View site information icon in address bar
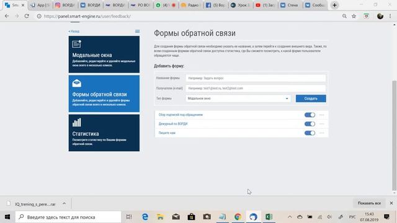This screenshot has width=397, height=223. pyautogui.click(x=39, y=16)
